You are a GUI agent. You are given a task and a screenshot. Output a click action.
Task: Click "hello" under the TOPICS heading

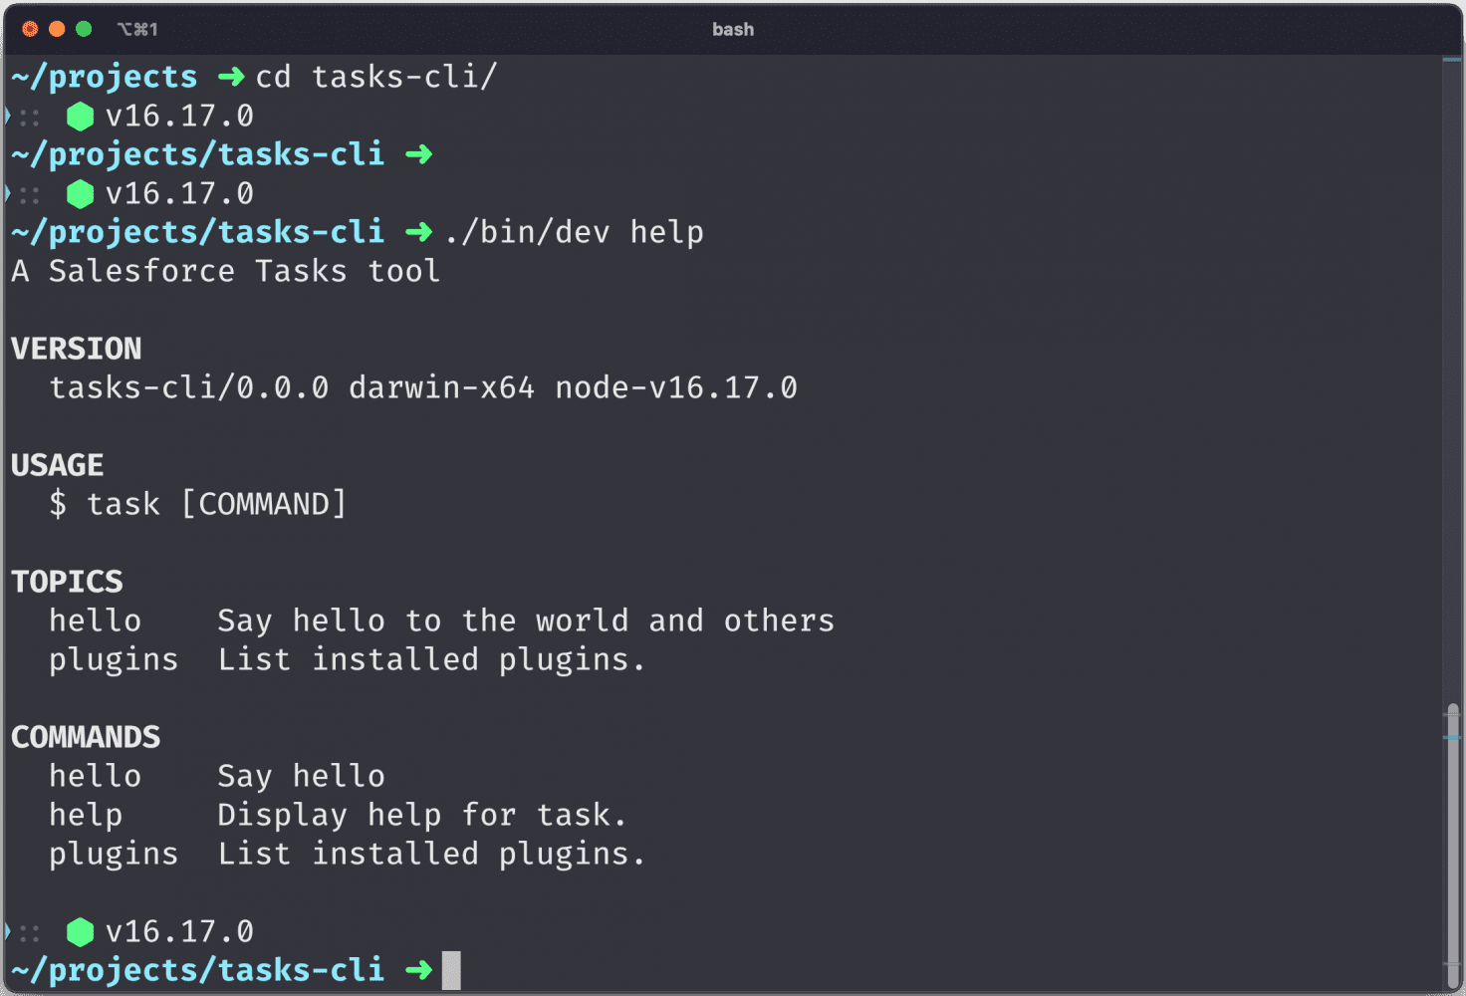click(96, 622)
